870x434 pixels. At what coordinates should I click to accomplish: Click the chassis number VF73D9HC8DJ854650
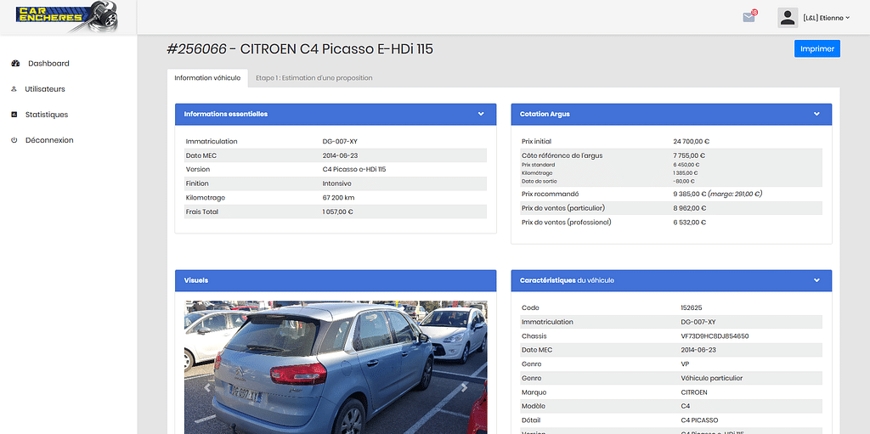(x=713, y=336)
